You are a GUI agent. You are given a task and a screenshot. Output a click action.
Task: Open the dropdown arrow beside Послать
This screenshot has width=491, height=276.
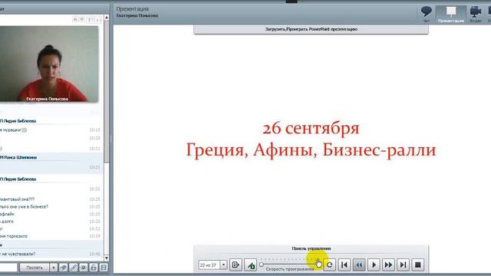pos(54,268)
